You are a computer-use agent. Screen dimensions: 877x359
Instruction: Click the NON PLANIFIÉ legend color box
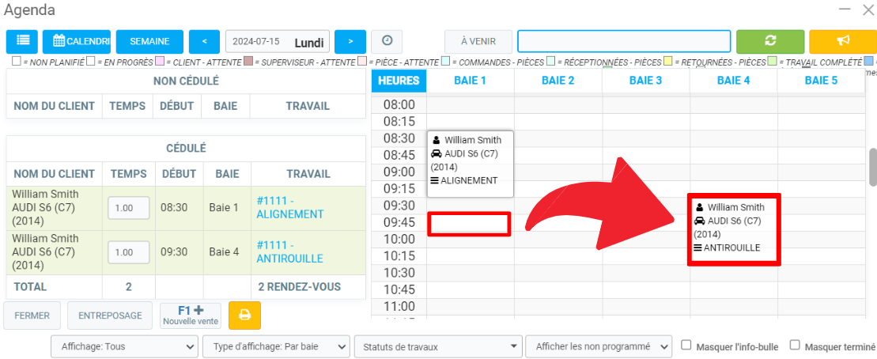(17, 61)
